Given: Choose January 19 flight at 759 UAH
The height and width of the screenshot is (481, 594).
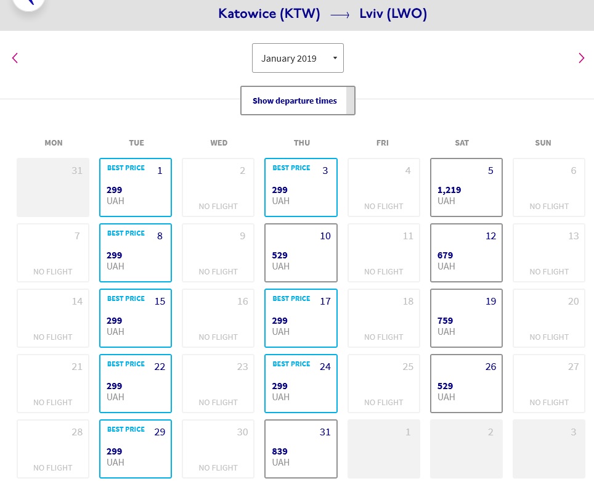Looking at the screenshot, I should 466,318.
